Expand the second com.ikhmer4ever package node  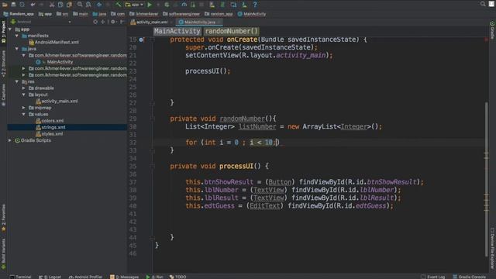point(23,68)
